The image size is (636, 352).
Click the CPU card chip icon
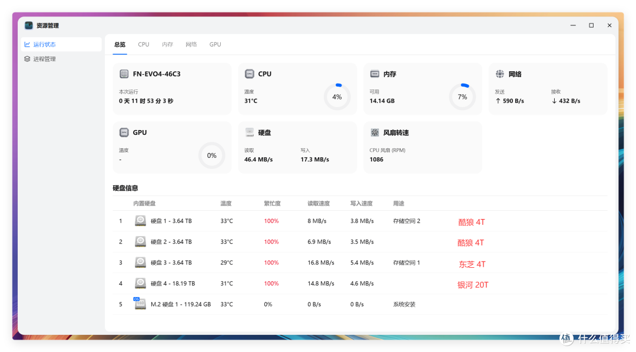click(x=250, y=74)
